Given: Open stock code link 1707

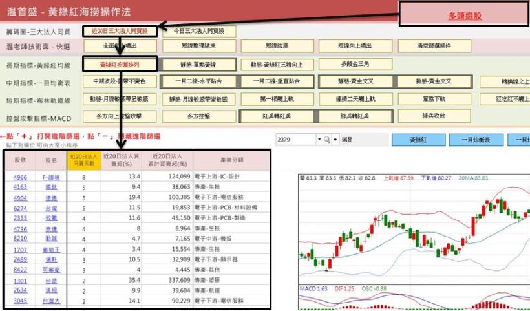Looking at the screenshot, I should [x=20, y=250].
